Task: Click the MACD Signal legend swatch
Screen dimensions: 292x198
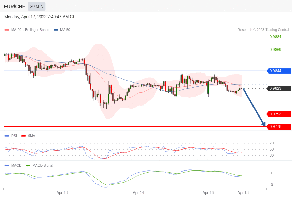Action: click(28, 165)
